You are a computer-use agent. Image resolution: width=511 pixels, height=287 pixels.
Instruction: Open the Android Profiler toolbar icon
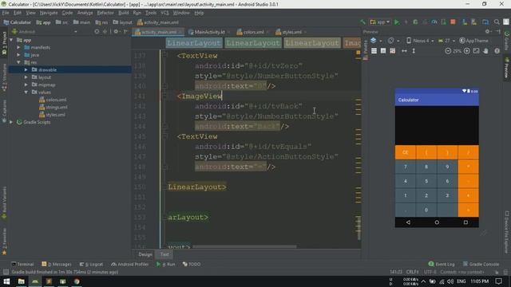pyautogui.click(x=434, y=22)
